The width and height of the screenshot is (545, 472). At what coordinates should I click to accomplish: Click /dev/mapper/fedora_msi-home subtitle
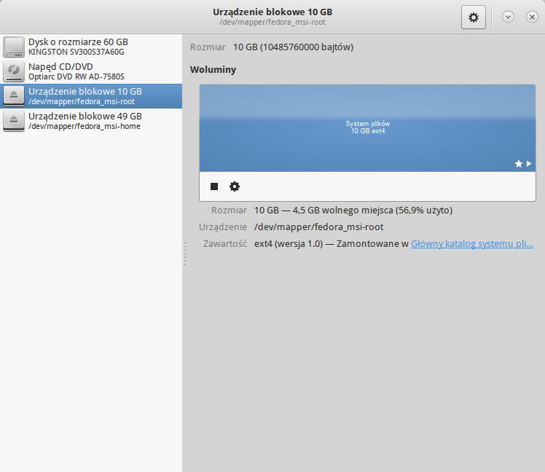(85, 126)
